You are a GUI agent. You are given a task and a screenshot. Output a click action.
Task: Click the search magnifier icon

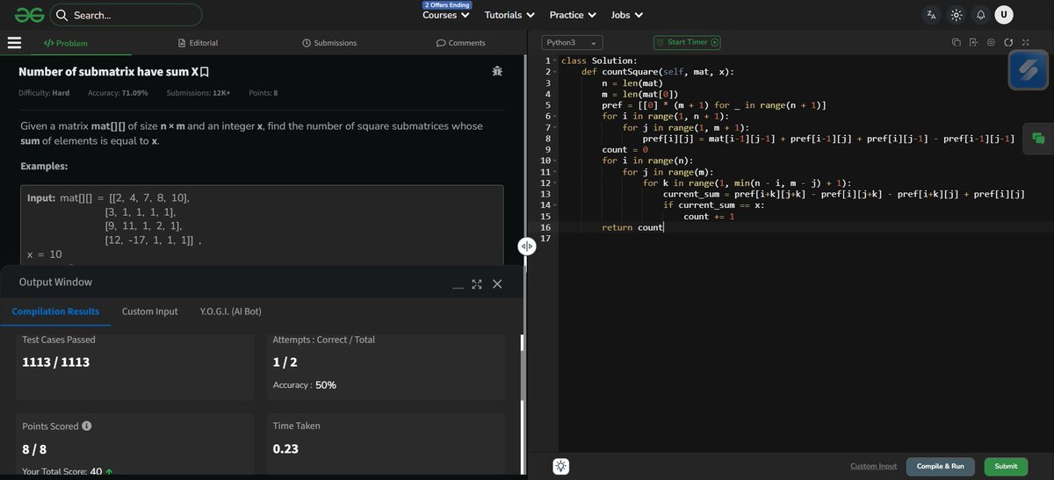pyautogui.click(x=61, y=15)
